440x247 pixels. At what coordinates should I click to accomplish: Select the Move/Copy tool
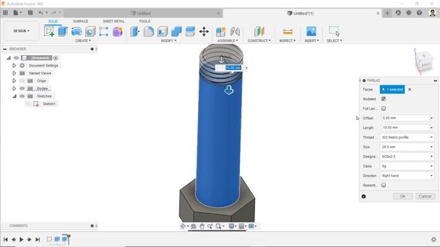[x=203, y=32]
